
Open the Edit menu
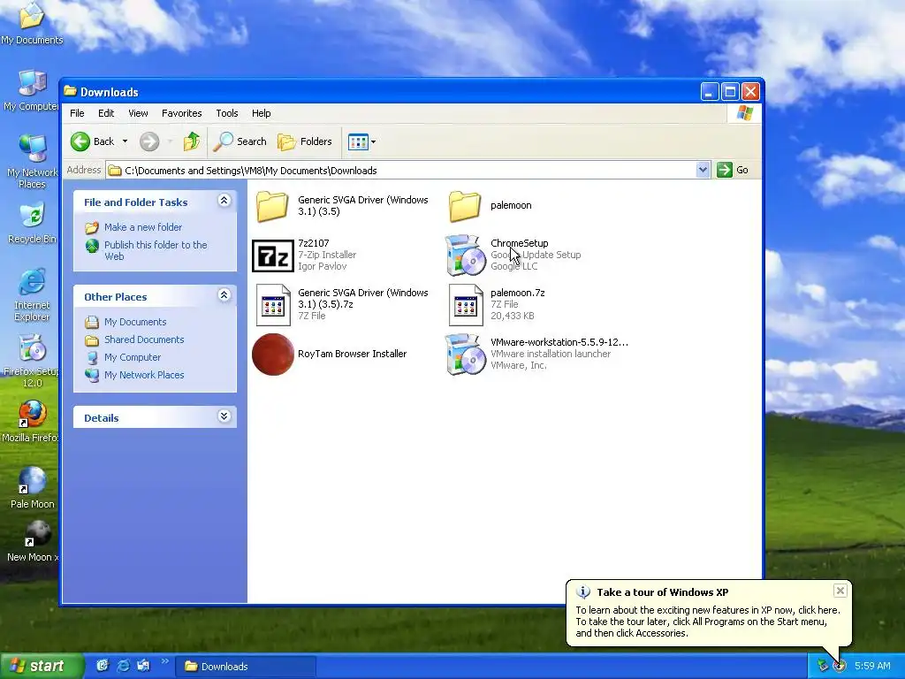(x=106, y=113)
